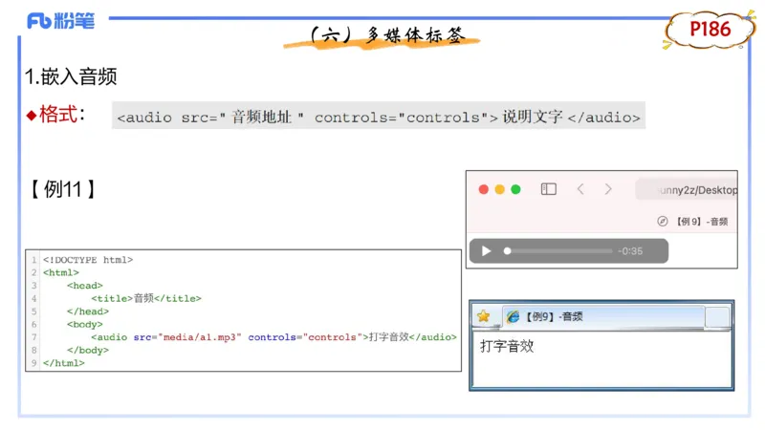Viewport: 765px width, 430px height.
Task: Select the IE tab 【例9】-音频
Action: click(x=603, y=316)
